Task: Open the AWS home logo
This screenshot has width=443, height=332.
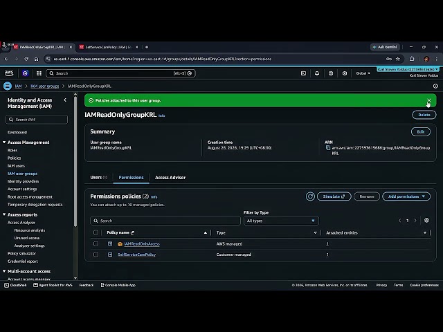Action: [x=9, y=73]
